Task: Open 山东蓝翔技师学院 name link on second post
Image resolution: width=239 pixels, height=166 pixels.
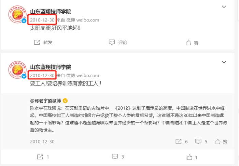Action: pos(51,67)
